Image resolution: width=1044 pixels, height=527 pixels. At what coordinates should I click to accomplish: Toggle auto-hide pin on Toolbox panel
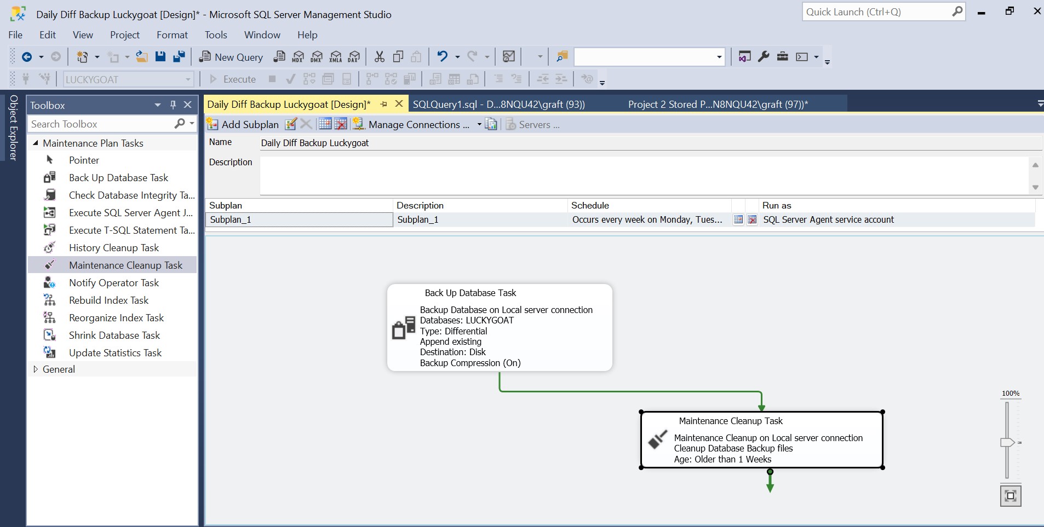pos(173,105)
